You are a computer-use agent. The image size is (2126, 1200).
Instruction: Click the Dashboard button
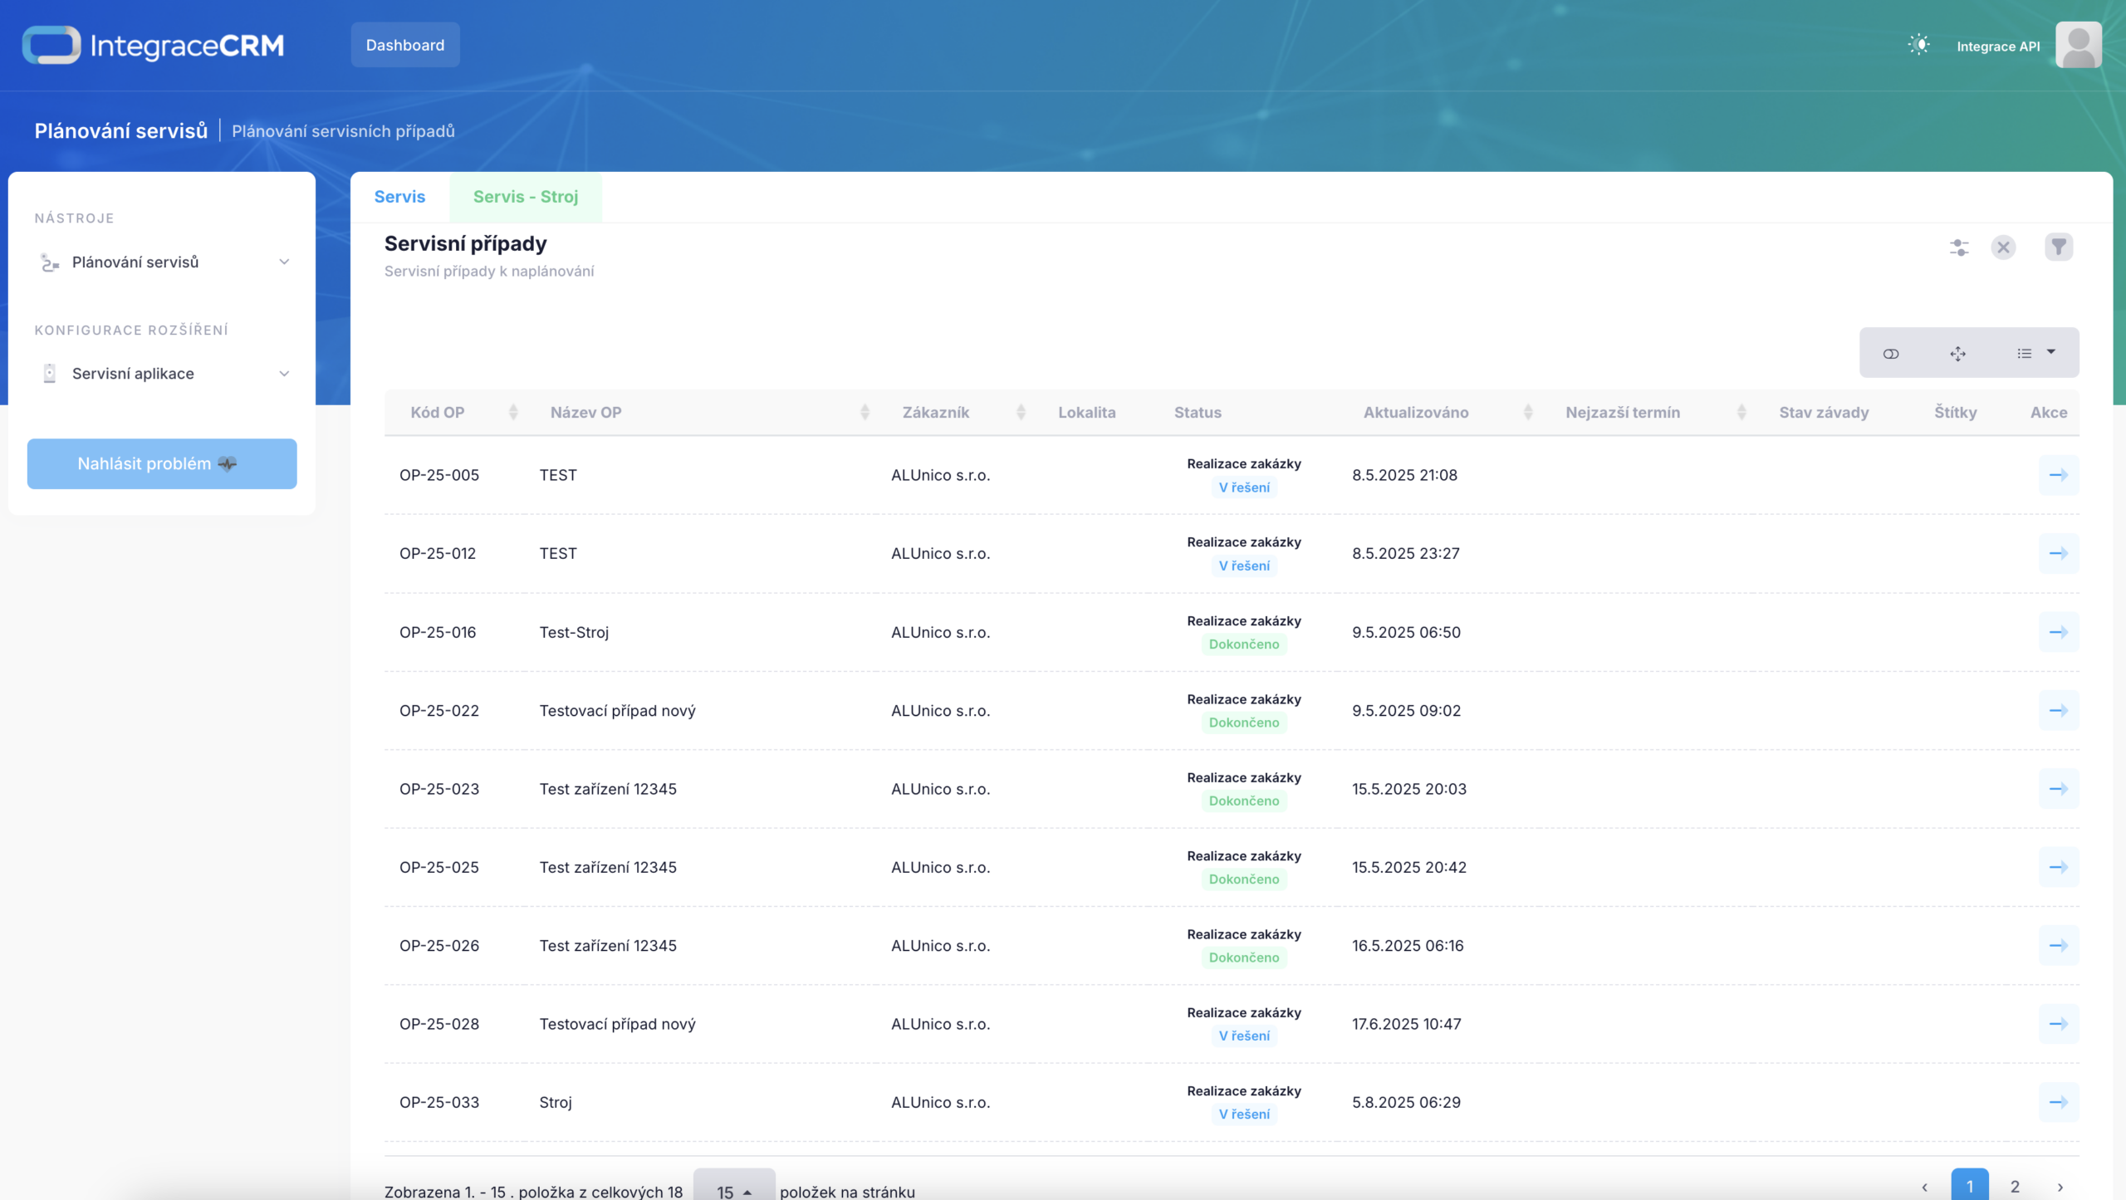pyautogui.click(x=404, y=45)
